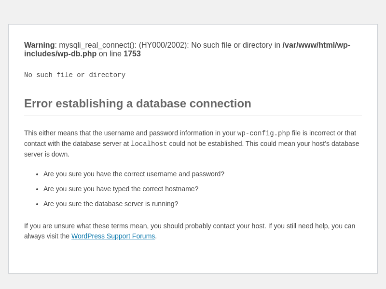
Task: Click the wp-config.php code text
Action: click(263, 133)
